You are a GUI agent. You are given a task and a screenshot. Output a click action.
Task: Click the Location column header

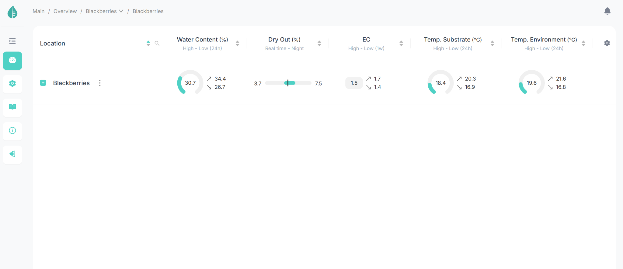[53, 43]
